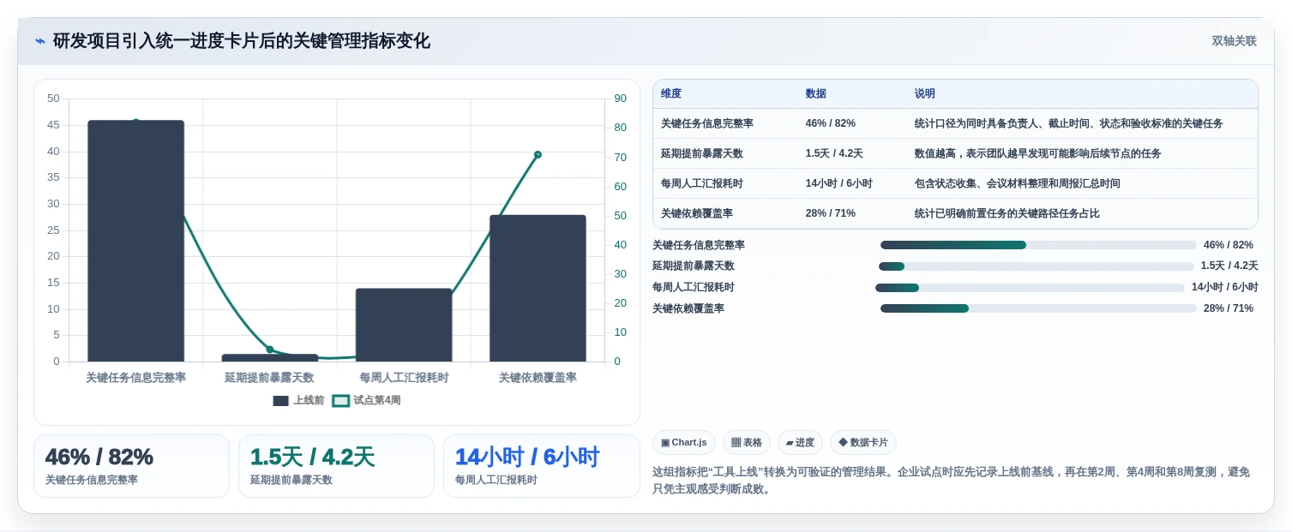Toggle the 上线前 legend item
The width and height of the screenshot is (1292, 532).
298,400
